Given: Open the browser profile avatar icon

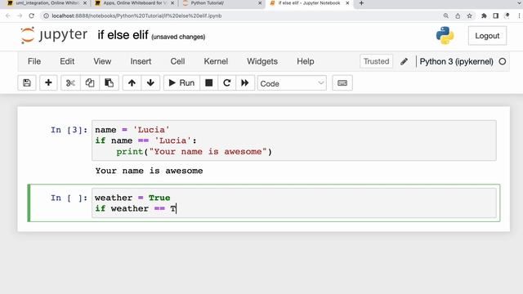Looking at the screenshot, I should [x=507, y=16].
